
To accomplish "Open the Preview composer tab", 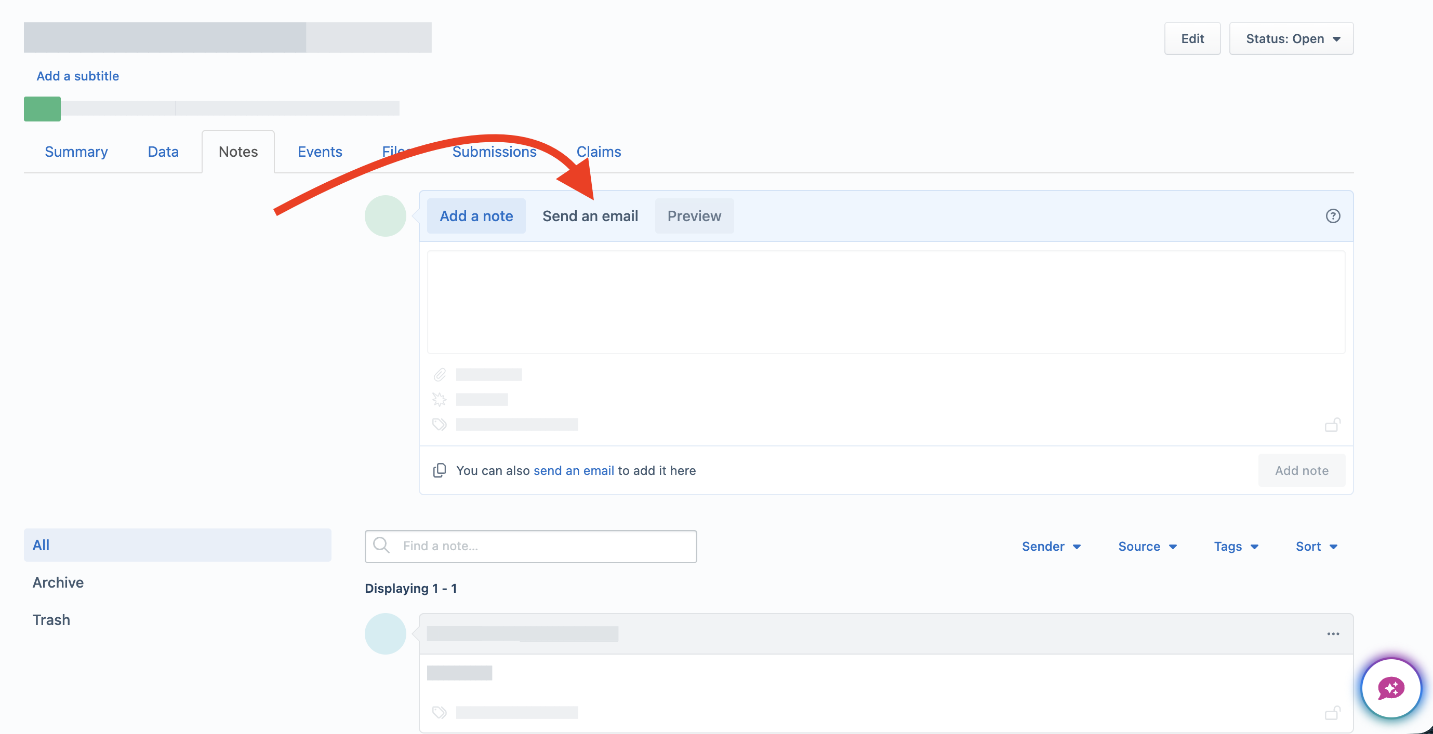I will pos(694,216).
